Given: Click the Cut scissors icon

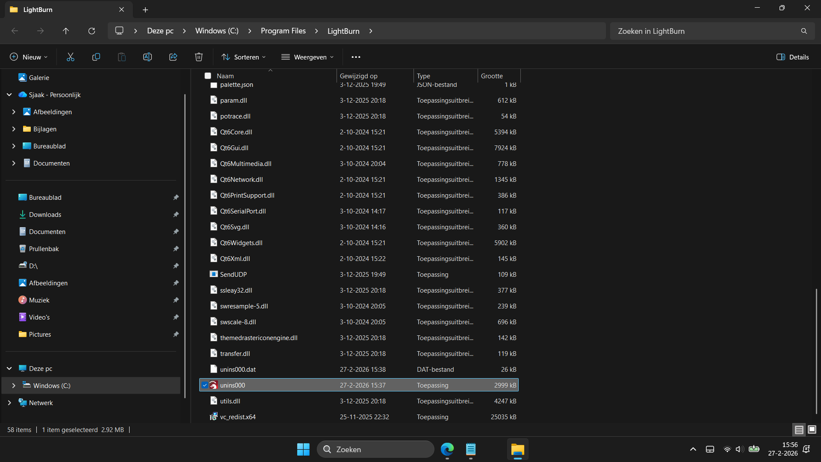Looking at the screenshot, I should 71,57.
